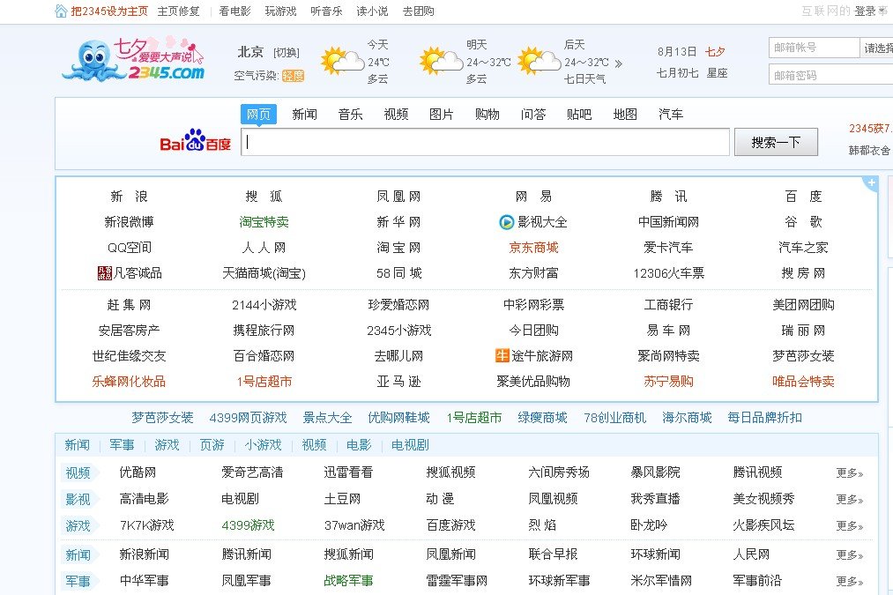The image size is (893, 595).
Task: Open the 汽车之家 link
Action: click(x=803, y=248)
